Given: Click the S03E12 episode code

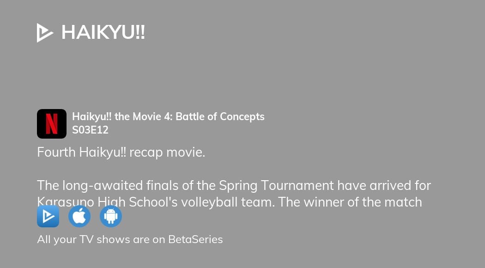Looking at the screenshot, I should point(90,130).
